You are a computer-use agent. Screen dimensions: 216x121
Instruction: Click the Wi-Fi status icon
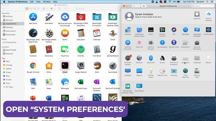170,2
